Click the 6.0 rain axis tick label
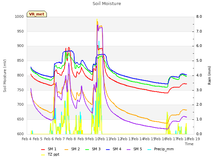The width and height of the screenshot is (214, 161). coord(199,46)
